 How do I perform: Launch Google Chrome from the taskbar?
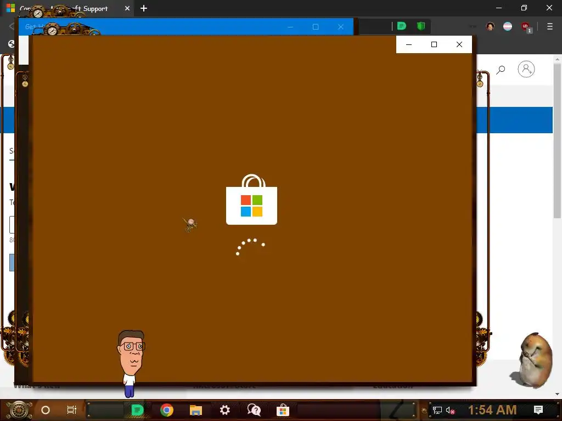pyautogui.click(x=167, y=410)
